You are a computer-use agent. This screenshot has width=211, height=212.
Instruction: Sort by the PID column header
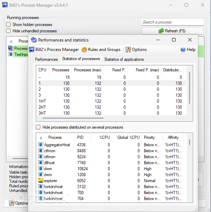[83, 137]
